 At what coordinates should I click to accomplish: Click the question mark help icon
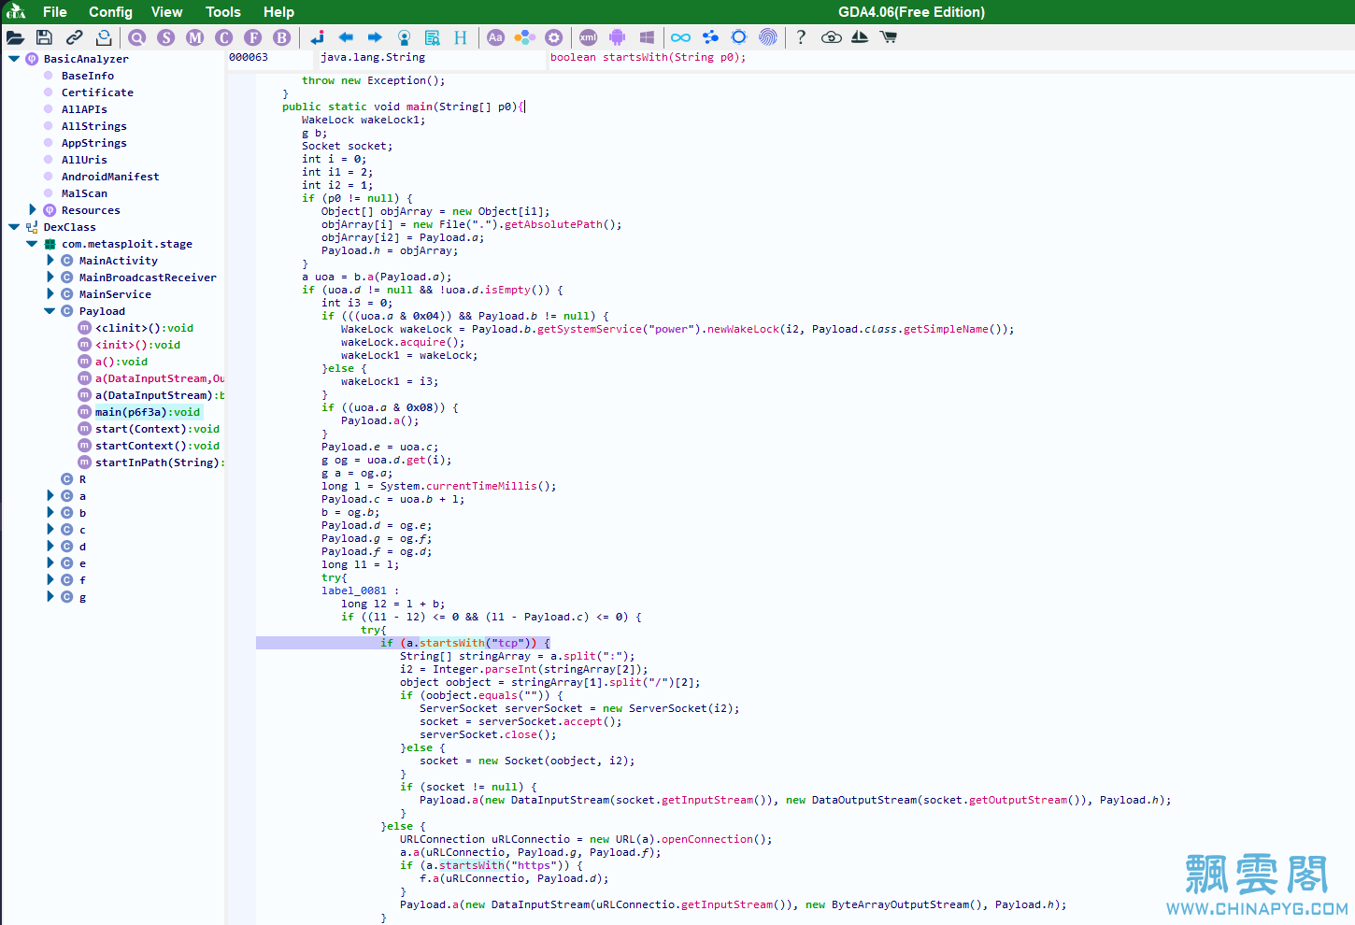tap(801, 37)
